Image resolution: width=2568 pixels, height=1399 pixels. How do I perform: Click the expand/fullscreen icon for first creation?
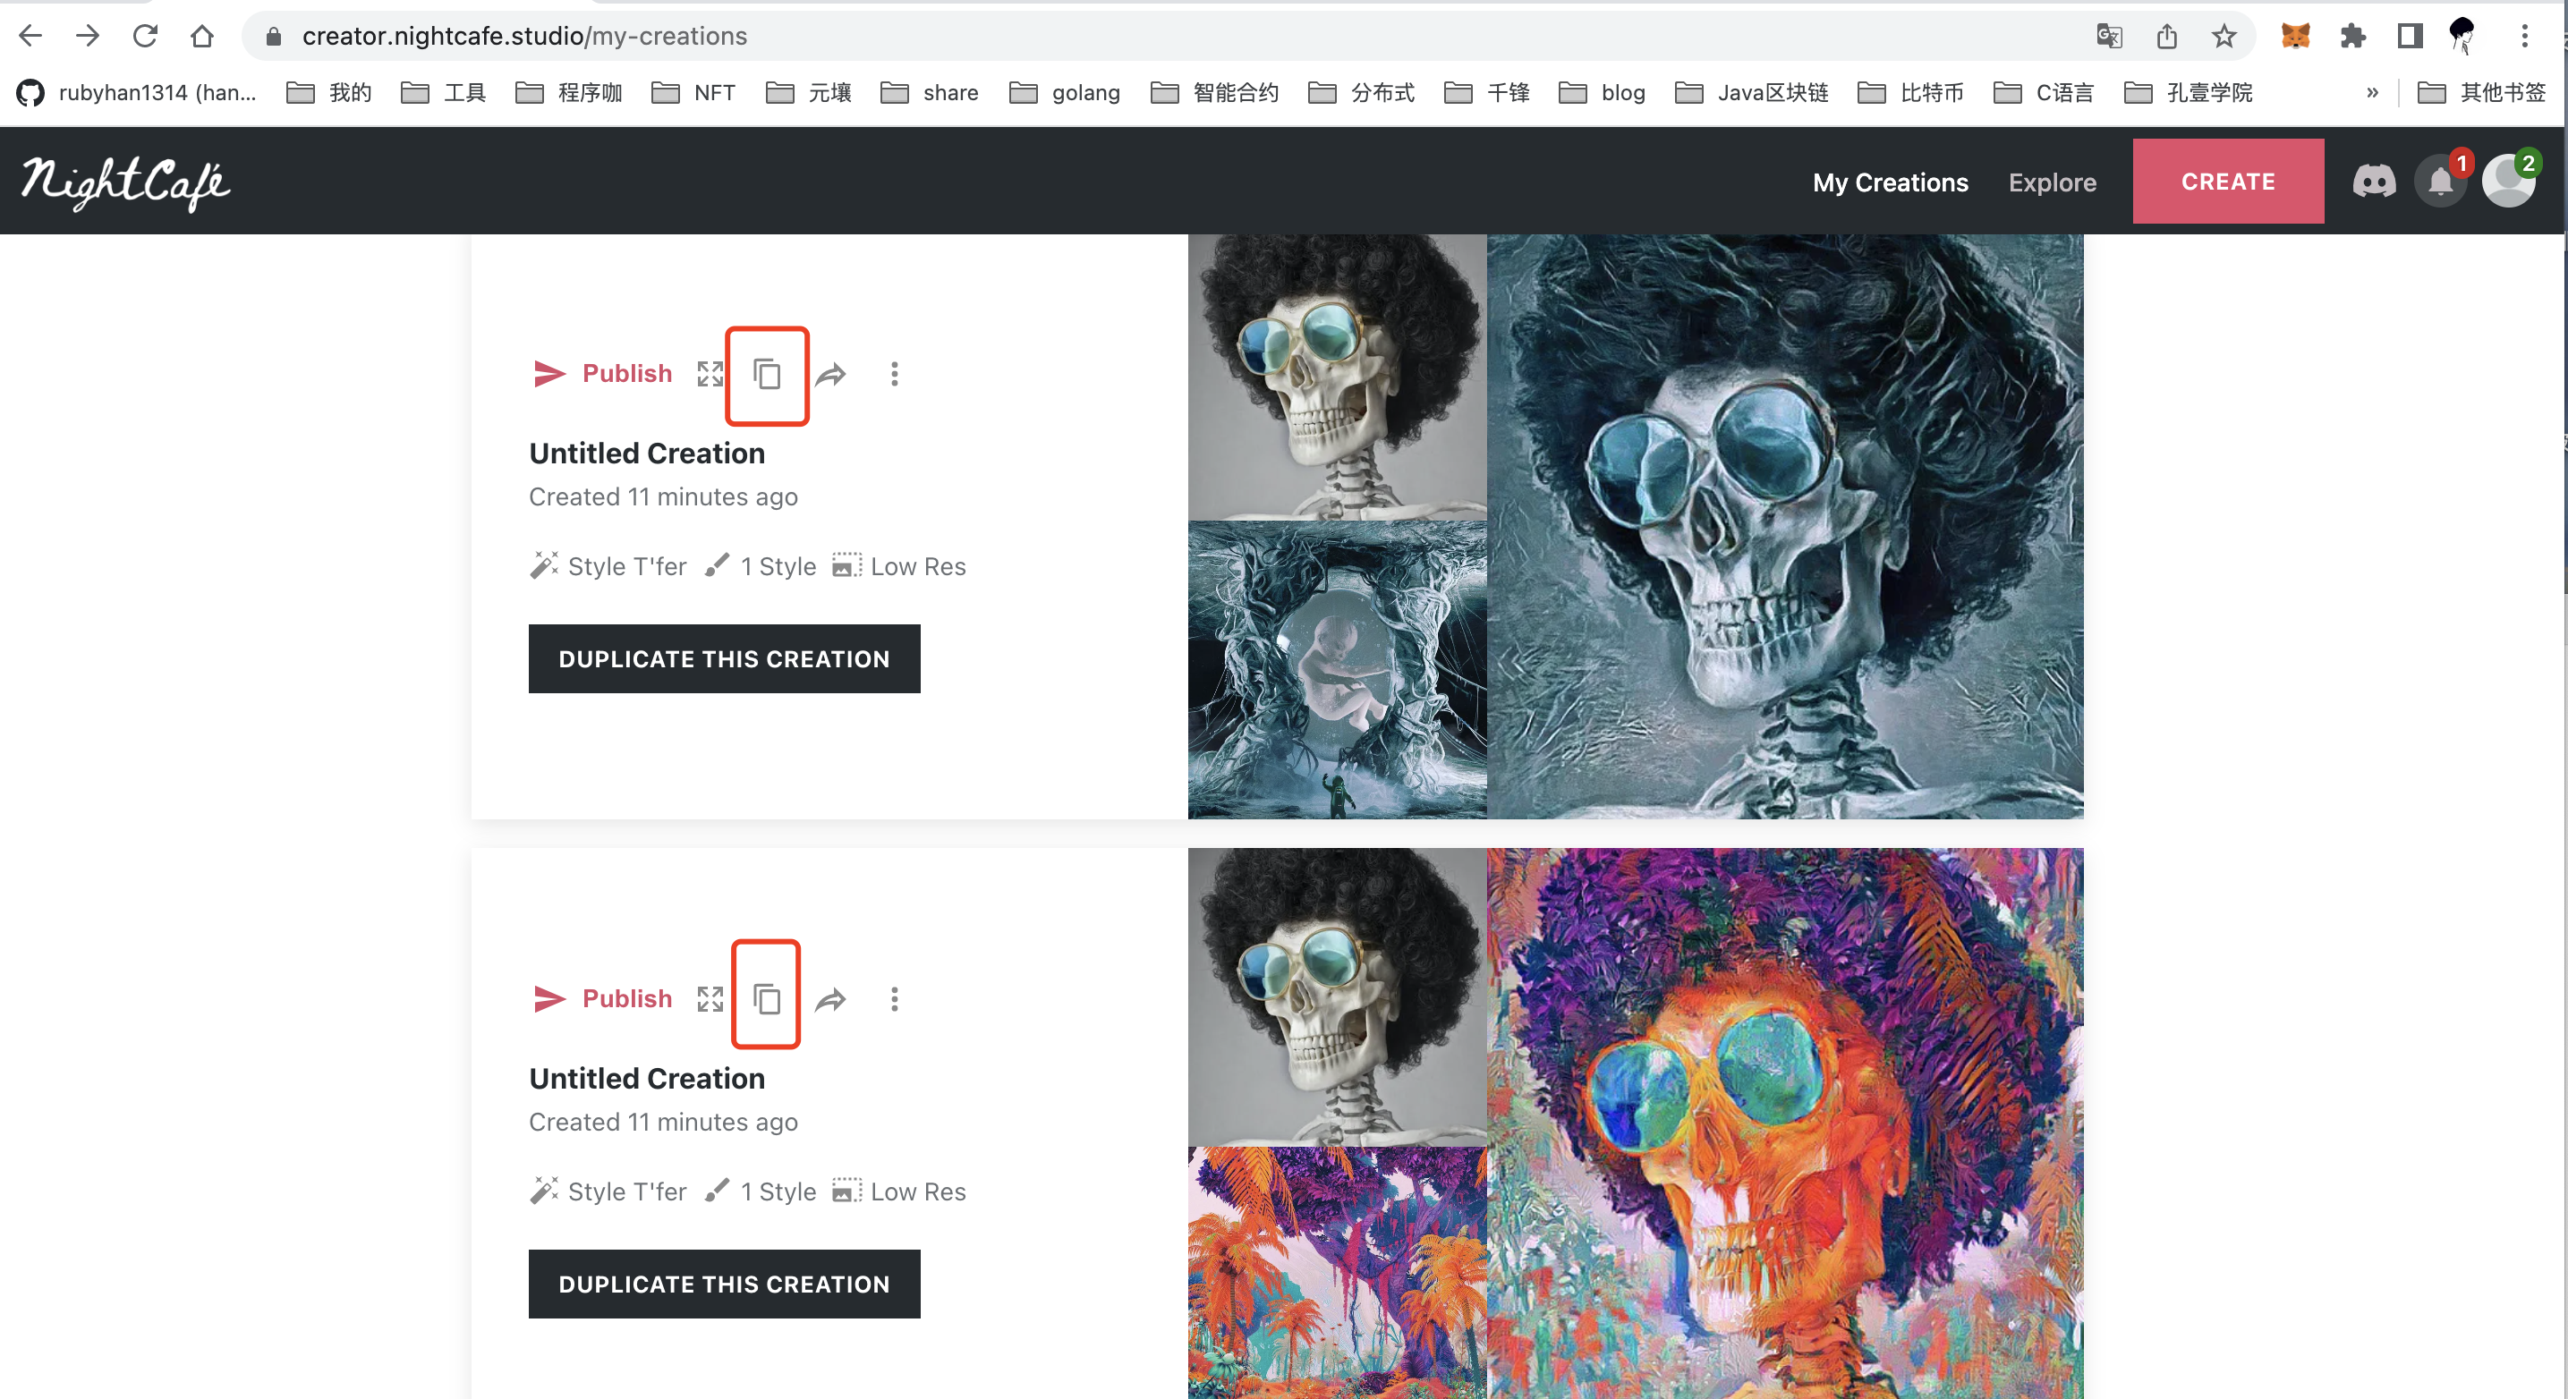[x=710, y=374]
